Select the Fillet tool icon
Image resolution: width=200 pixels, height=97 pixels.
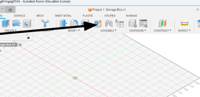tap(74, 23)
